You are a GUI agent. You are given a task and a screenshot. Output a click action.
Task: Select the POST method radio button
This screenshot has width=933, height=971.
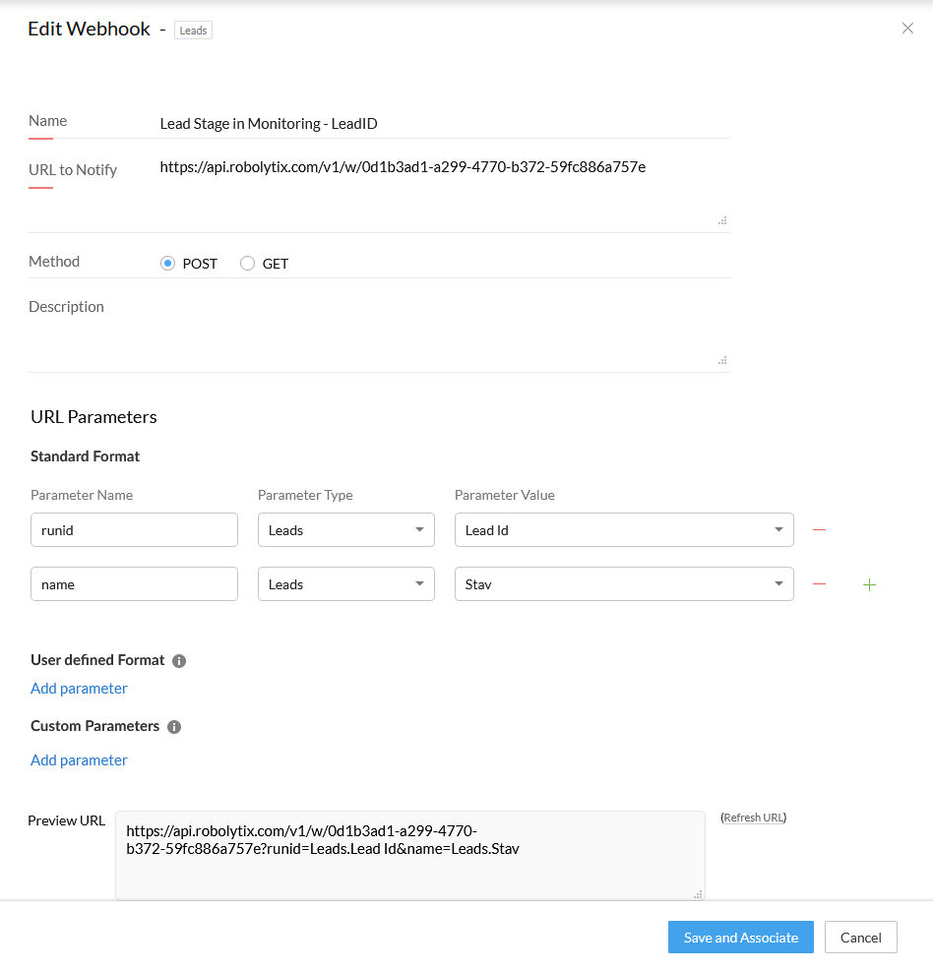point(167,264)
